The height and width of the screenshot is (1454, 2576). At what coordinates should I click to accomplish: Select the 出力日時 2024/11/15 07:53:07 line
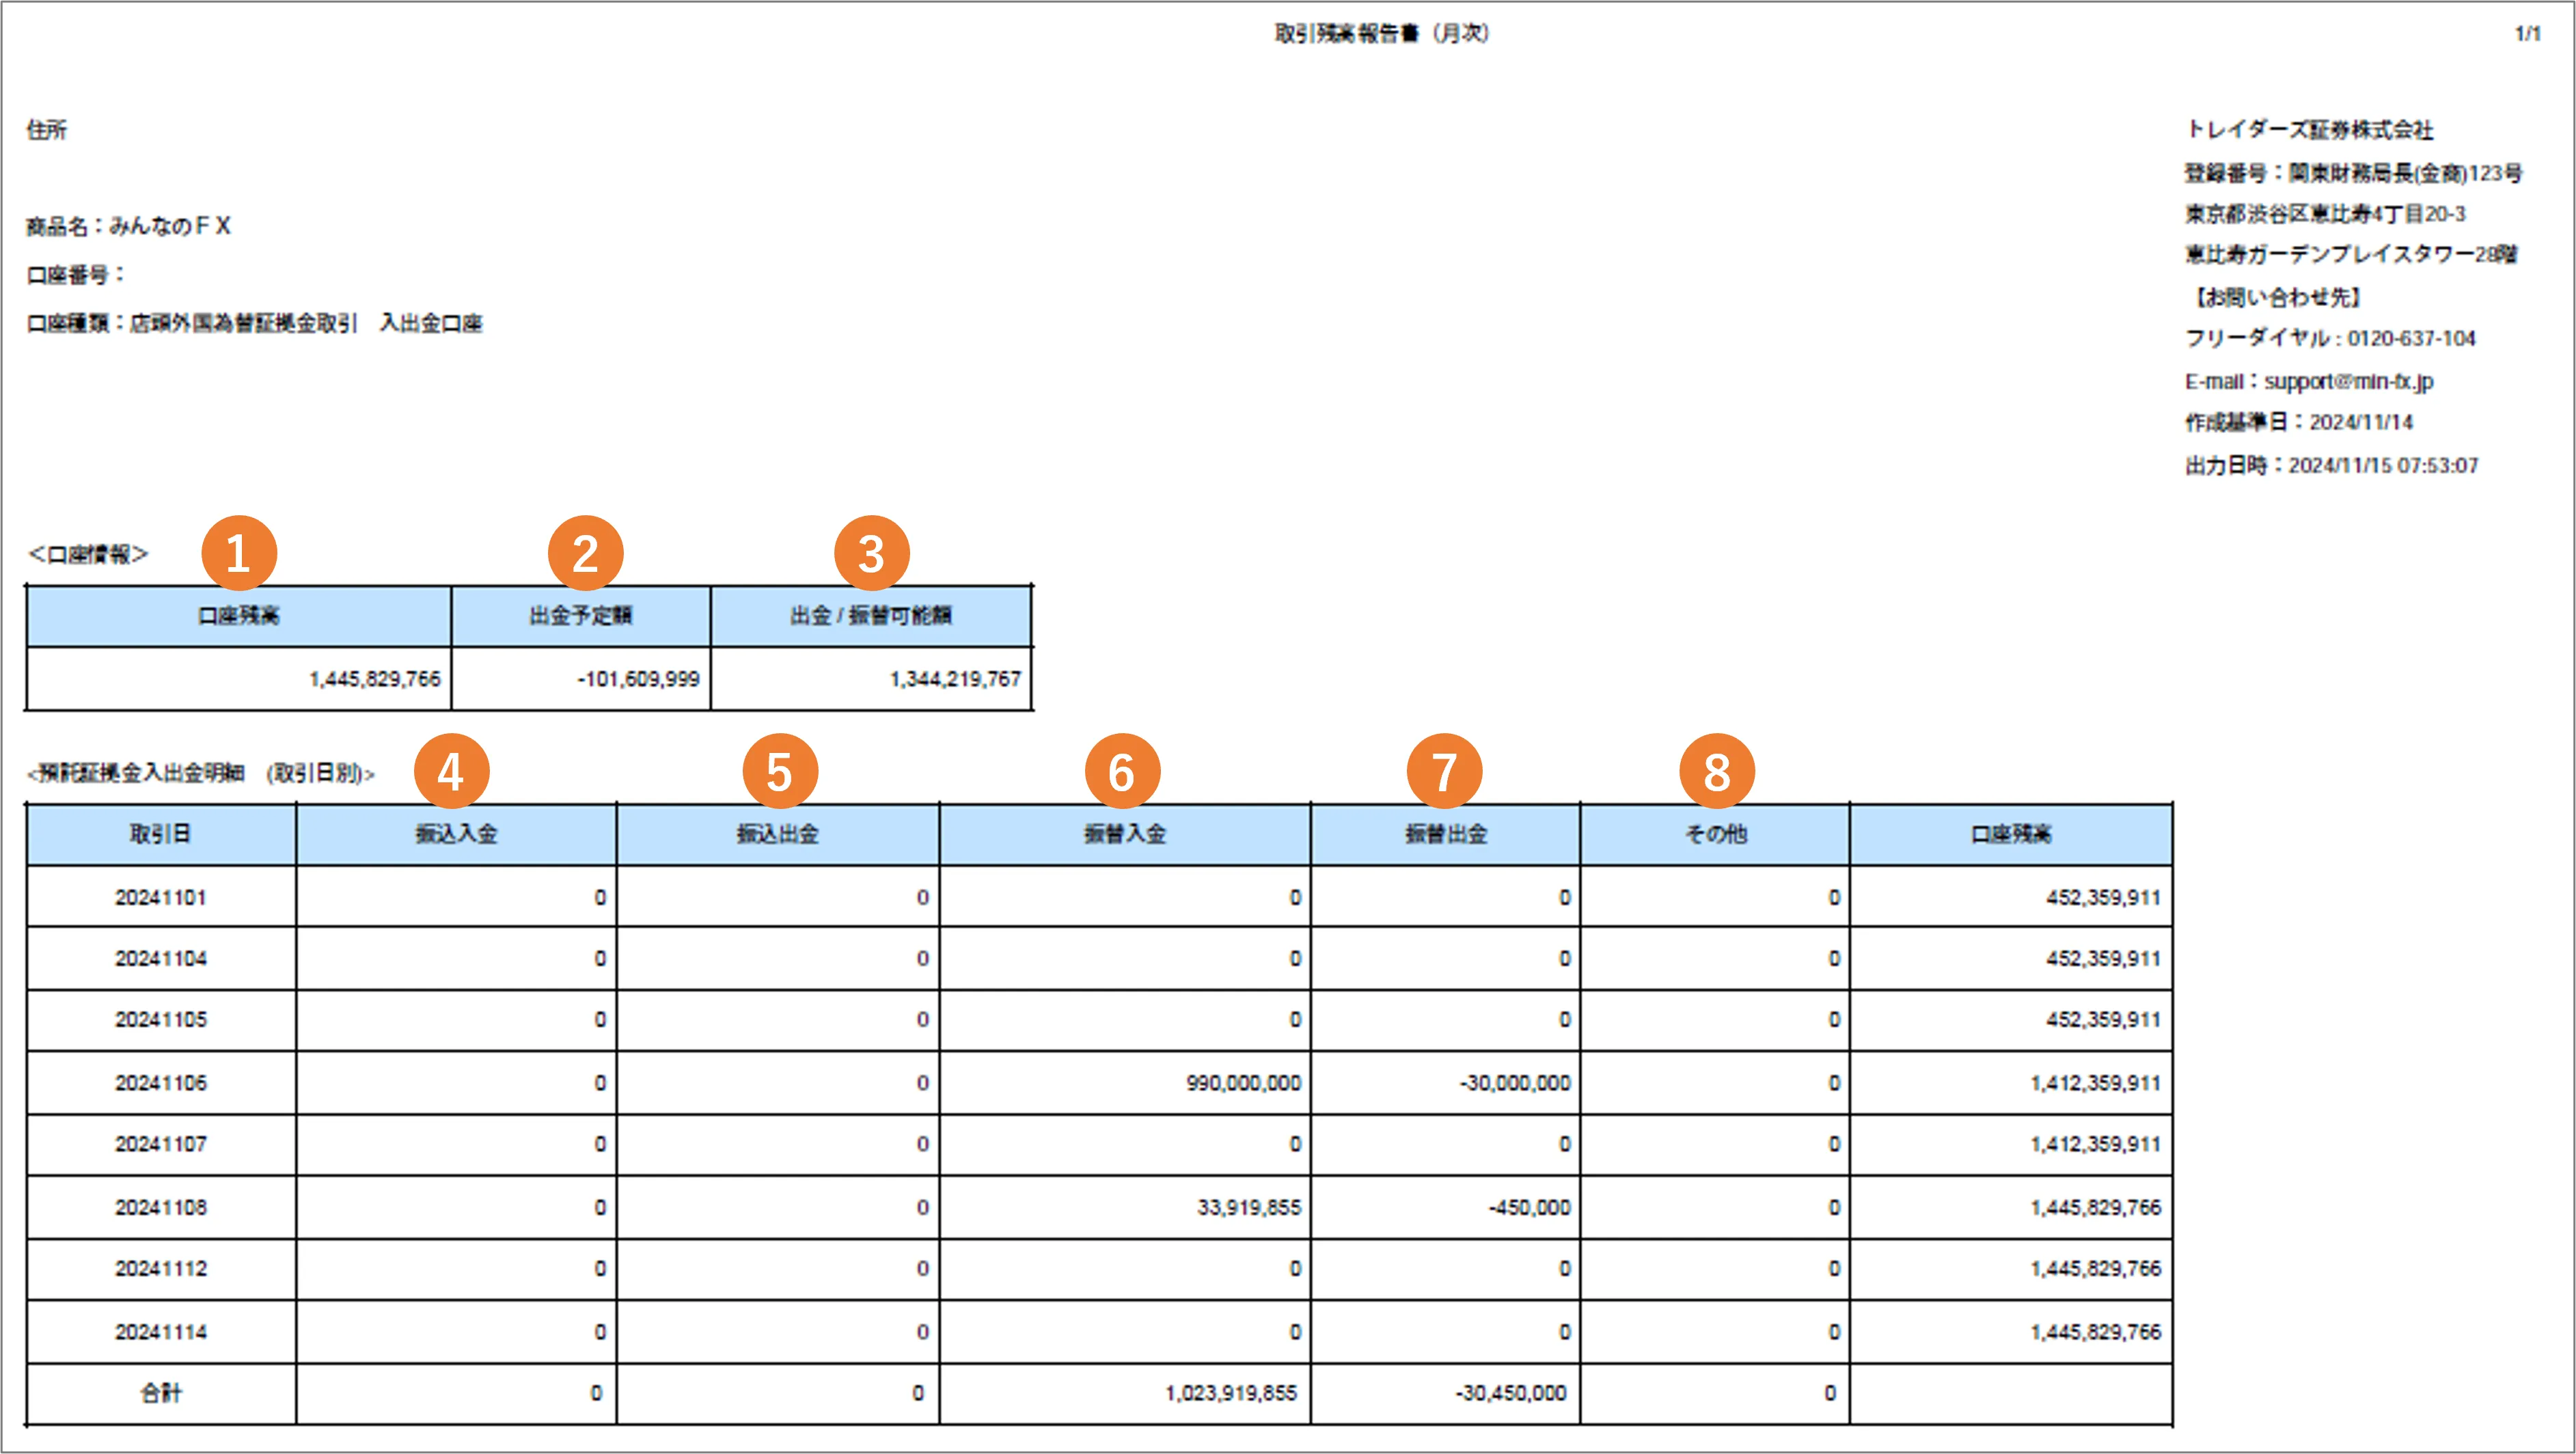2331,465
